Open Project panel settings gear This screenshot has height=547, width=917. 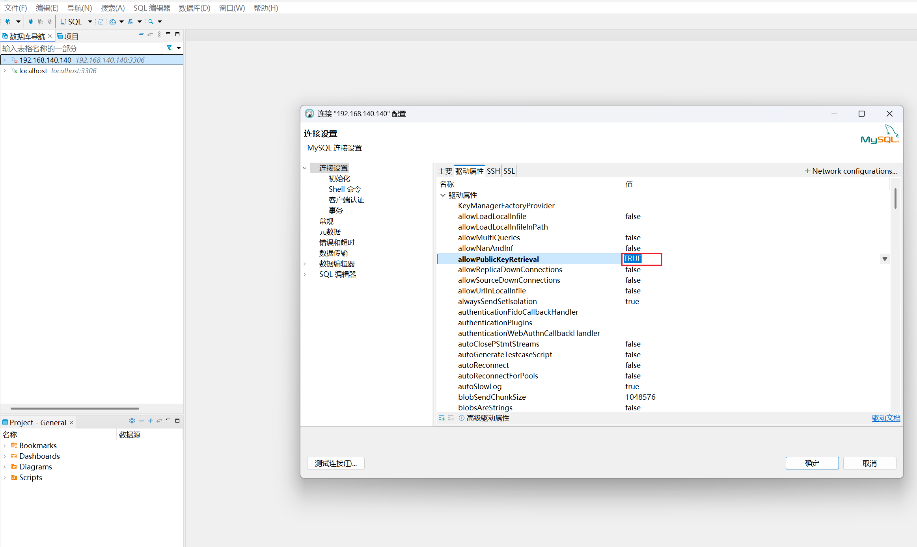[132, 421]
